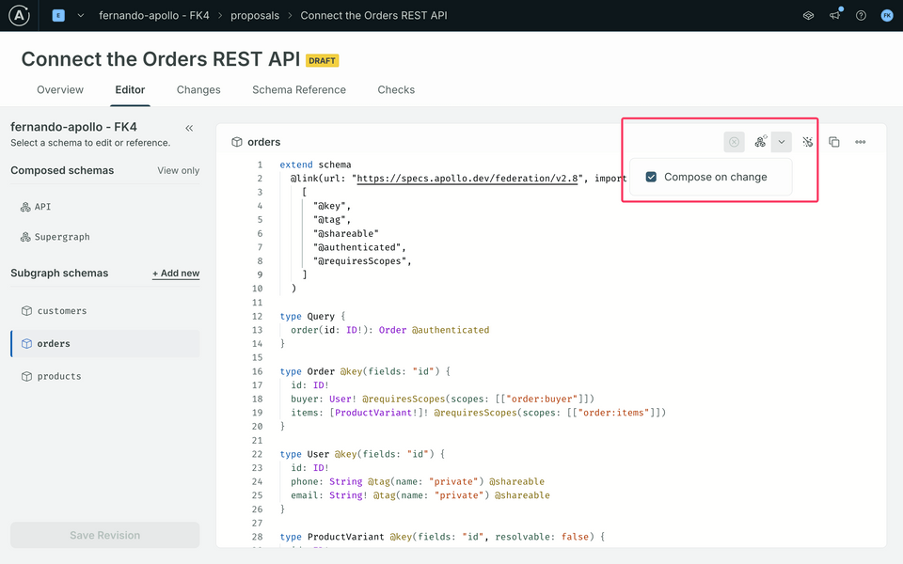Click the 'Composed schemas' heading
Viewport: 903px width, 564px height.
click(x=62, y=170)
